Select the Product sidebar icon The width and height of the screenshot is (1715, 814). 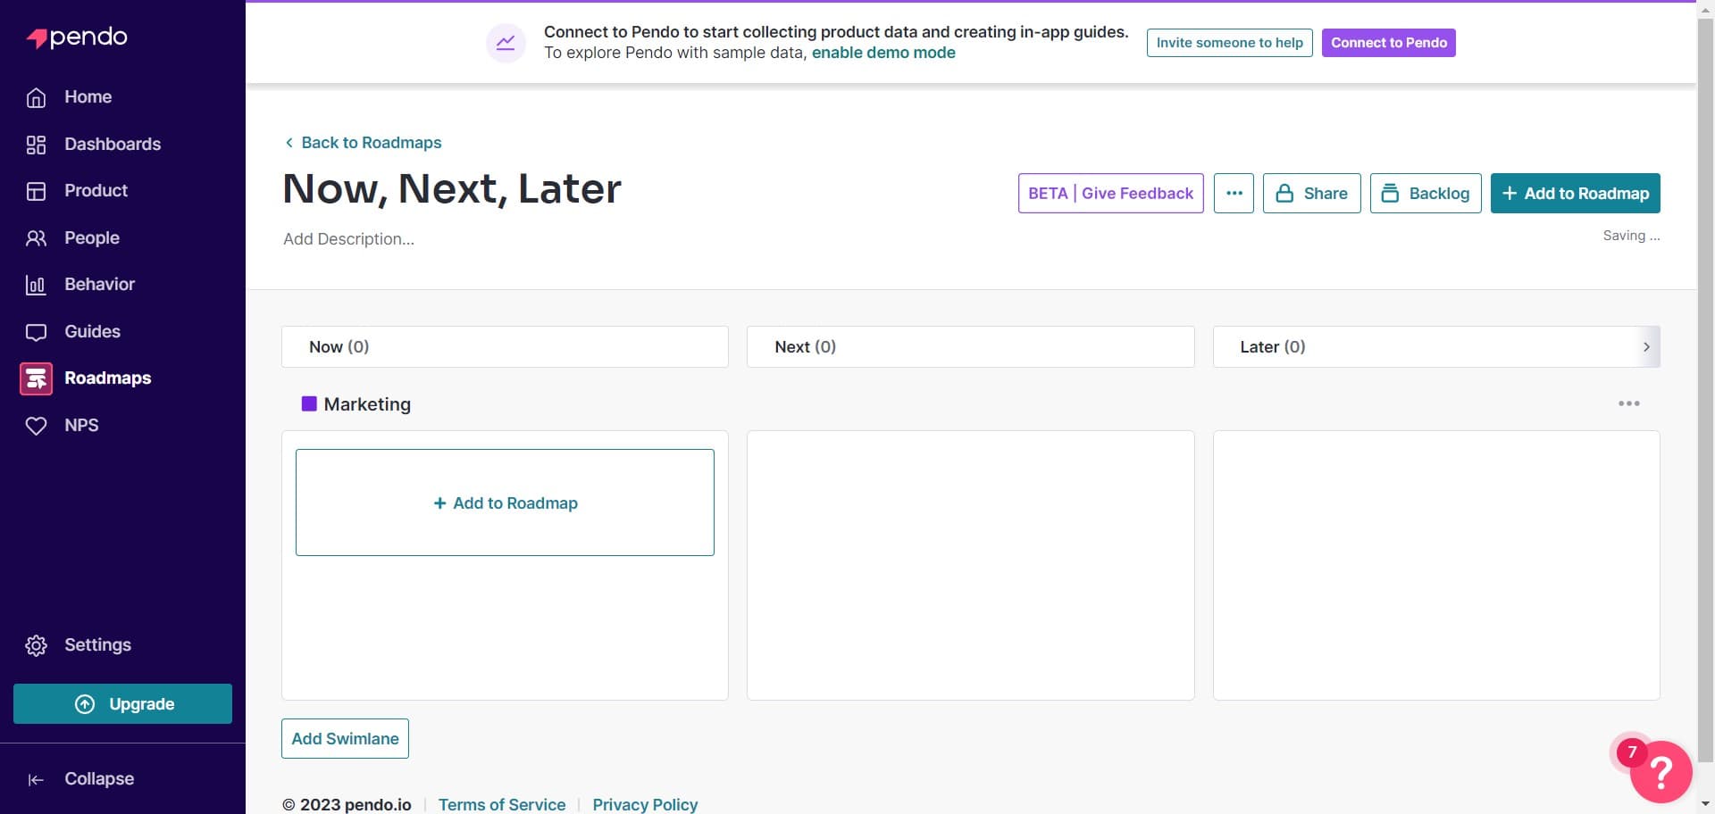click(36, 190)
